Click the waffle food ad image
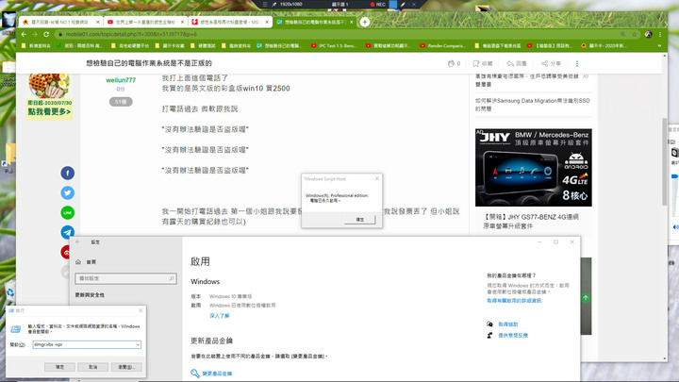The image size is (679, 382). pyautogui.click(x=49, y=96)
